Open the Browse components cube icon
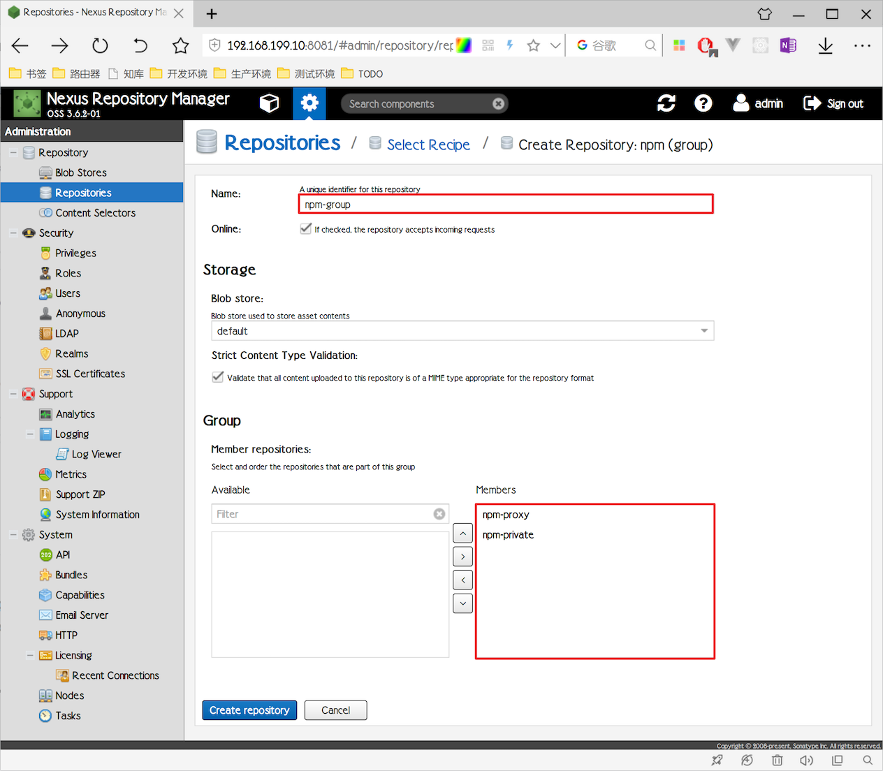Image resolution: width=883 pixels, height=771 pixels. click(269, 103)
